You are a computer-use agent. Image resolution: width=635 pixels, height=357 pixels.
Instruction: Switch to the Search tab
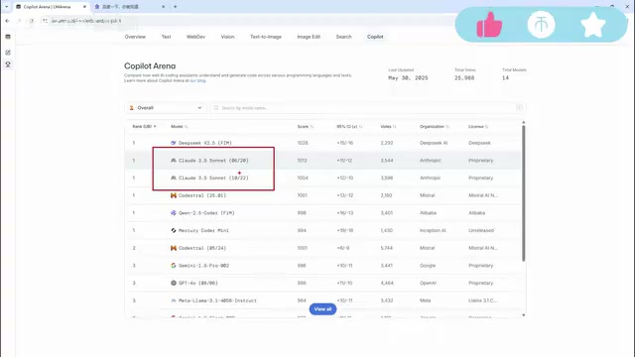click(343, 37)
